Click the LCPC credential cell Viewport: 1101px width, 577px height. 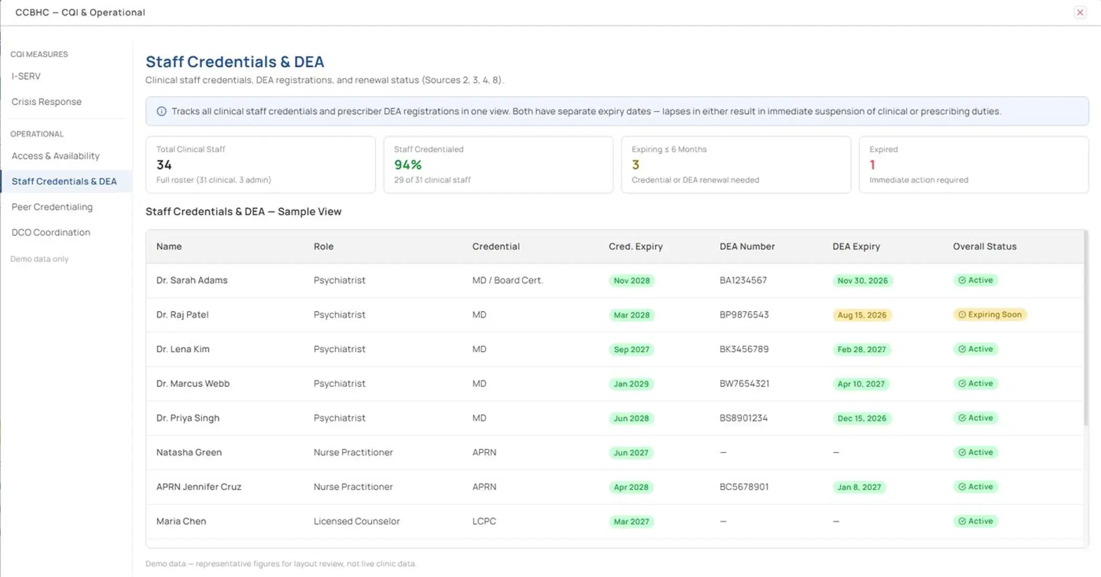click(484, 521)
